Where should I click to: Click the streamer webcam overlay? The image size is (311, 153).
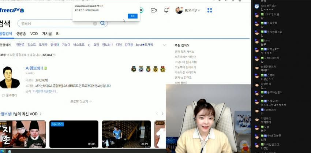(209, 119)
